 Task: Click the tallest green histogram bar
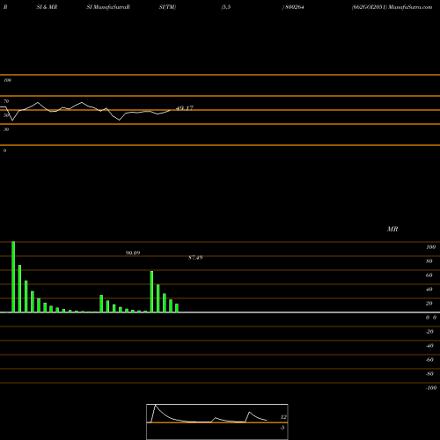click(13, 277)
